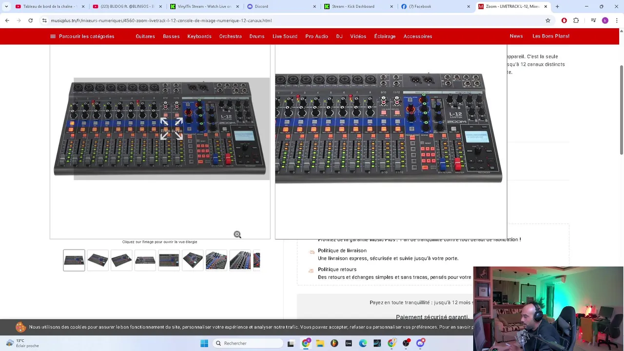This screenshot has height=351, width=624.
Task: Click the magnifier zoom icon below image
Action: 237,234
